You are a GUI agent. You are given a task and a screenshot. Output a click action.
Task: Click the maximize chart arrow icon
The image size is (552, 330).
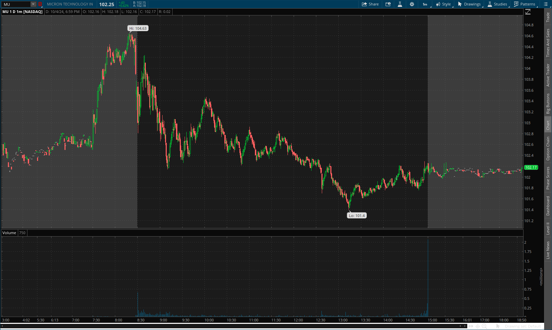tap(528, 11)
